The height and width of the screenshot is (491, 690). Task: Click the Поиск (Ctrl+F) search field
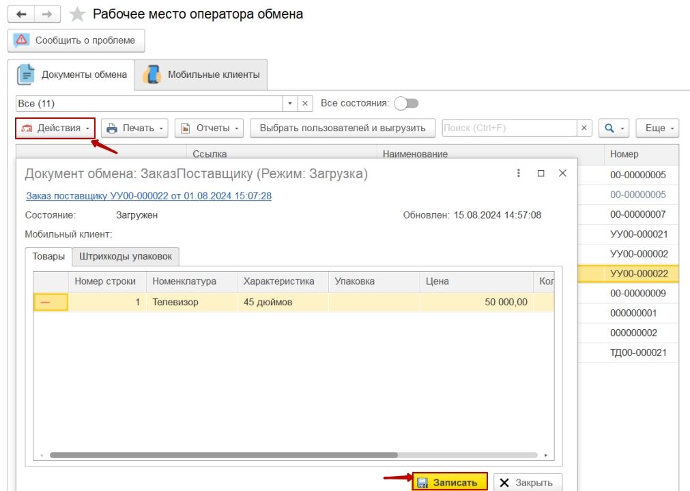[x=509, y=128]
